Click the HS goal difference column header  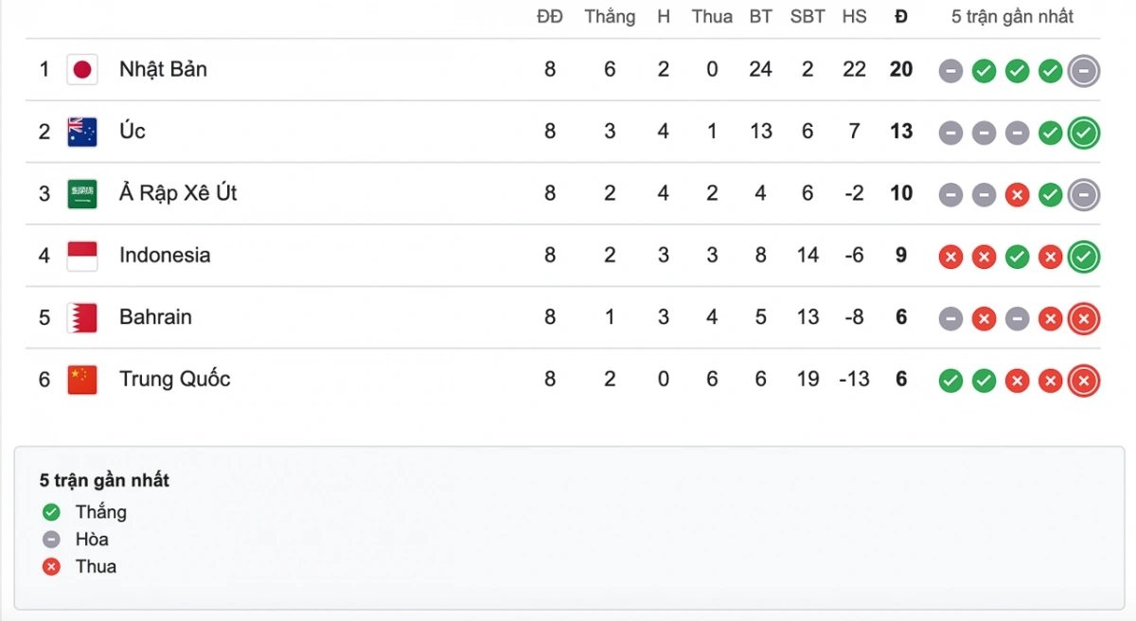(854, 16)
